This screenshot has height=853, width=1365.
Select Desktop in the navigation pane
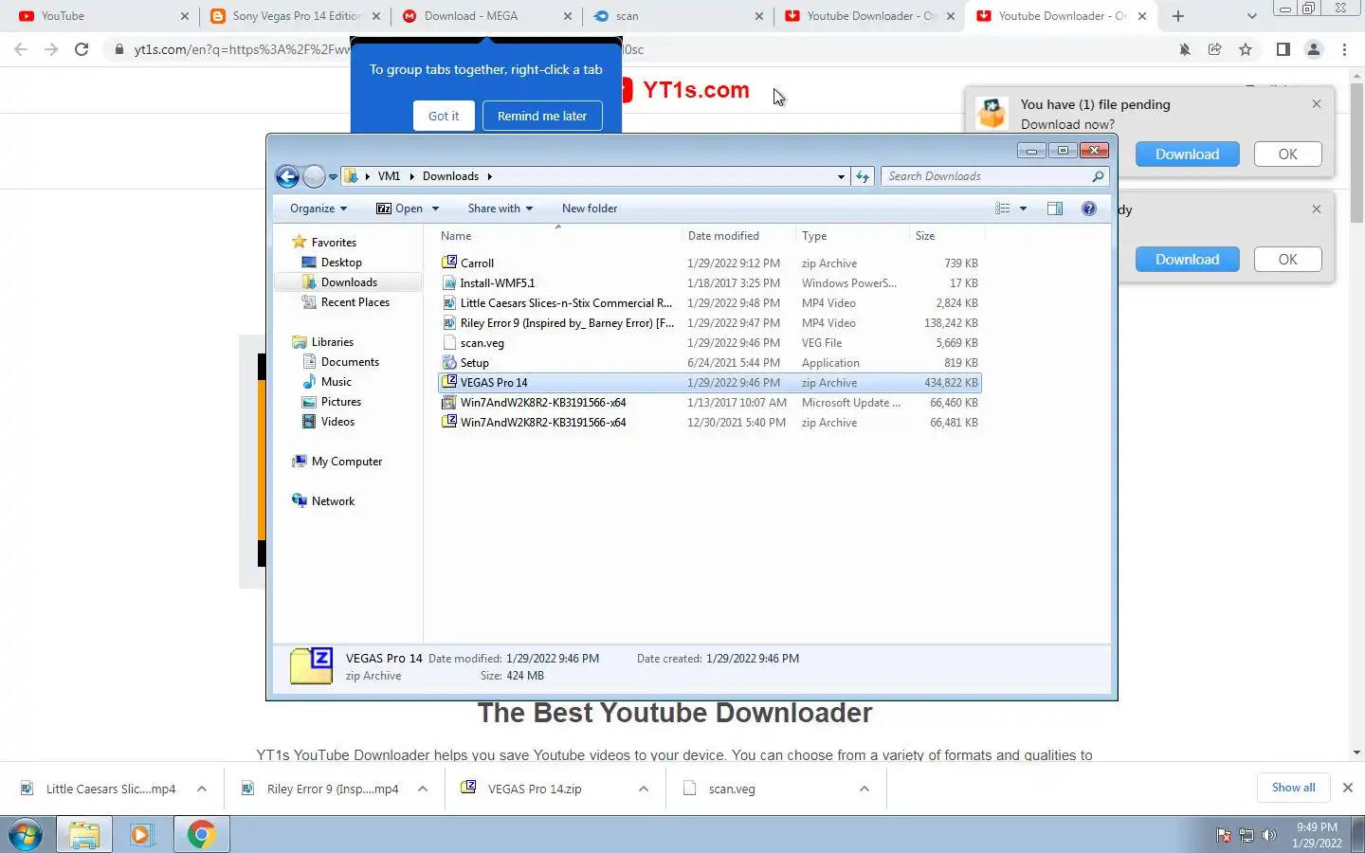click(341, 263)
